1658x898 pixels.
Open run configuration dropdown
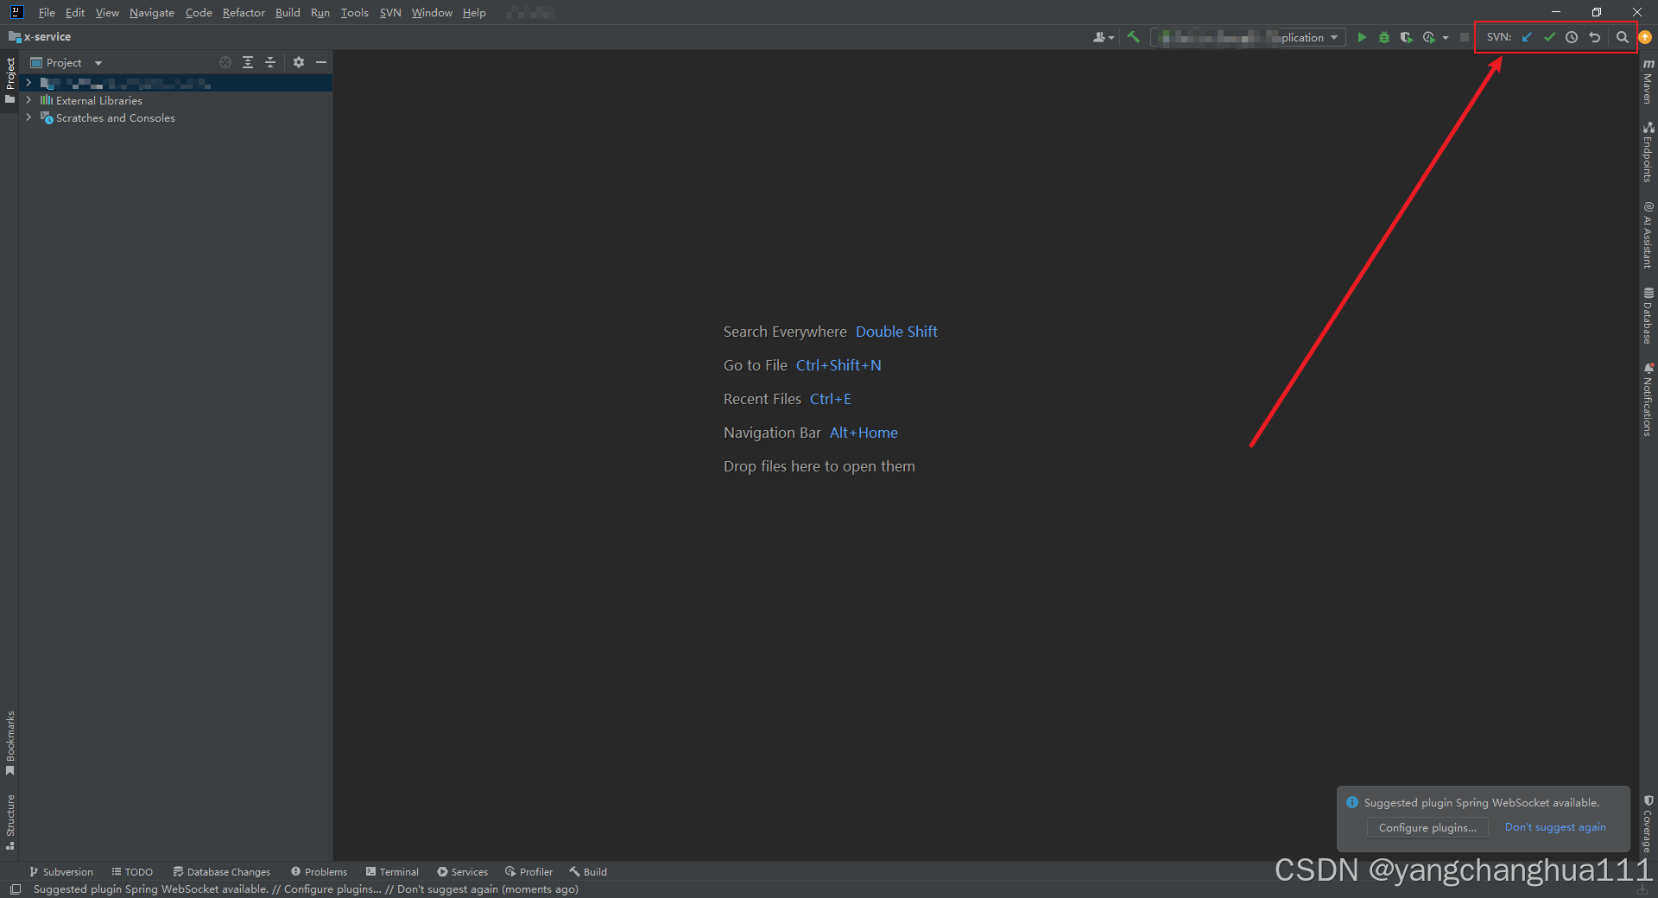coord(1249,37)
